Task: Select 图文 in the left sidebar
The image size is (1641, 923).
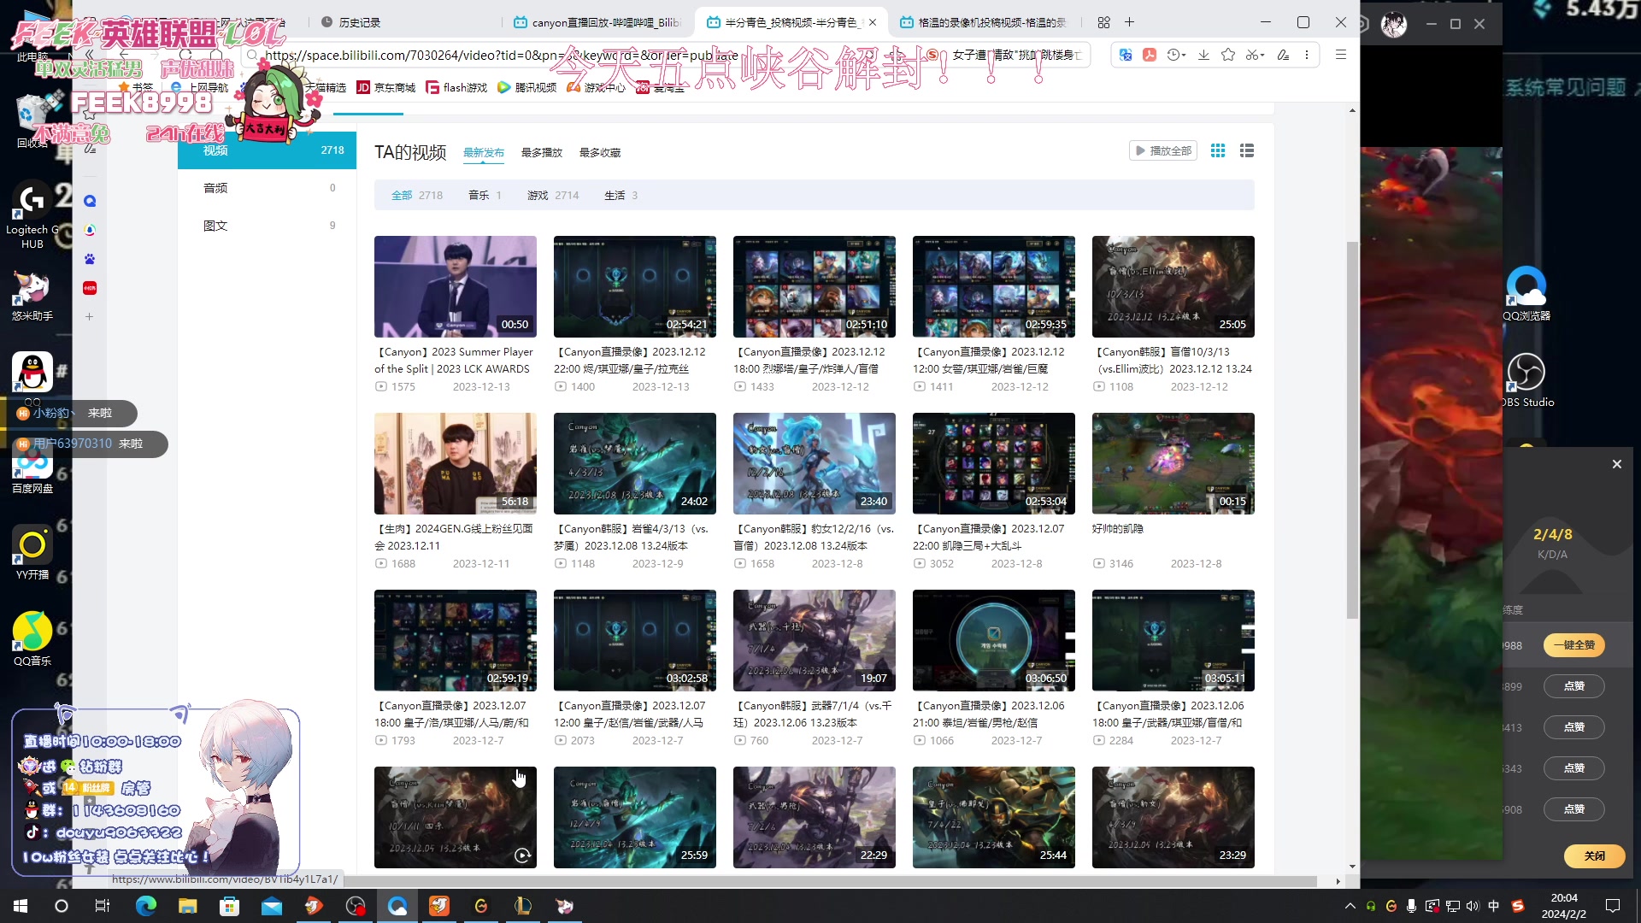Action: (267, 226)
